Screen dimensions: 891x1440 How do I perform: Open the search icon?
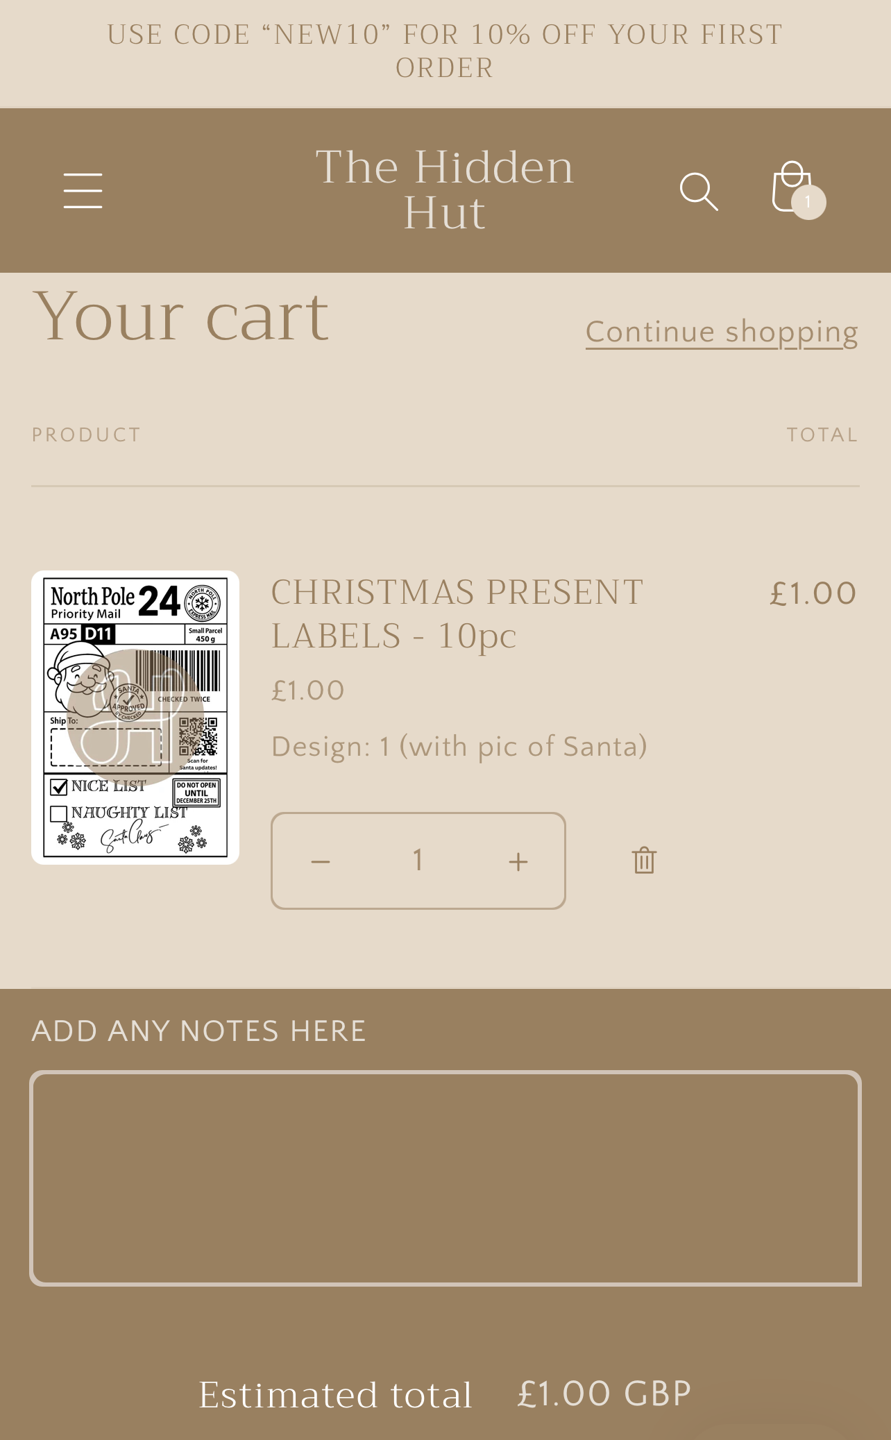point(699,193)
